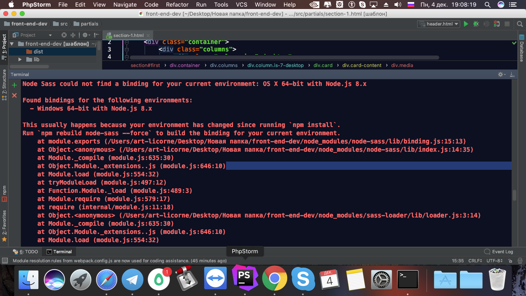Viewport: 526px width, 296px height.
Task: Open the Refactor menu
Action: tap(177, 5)
